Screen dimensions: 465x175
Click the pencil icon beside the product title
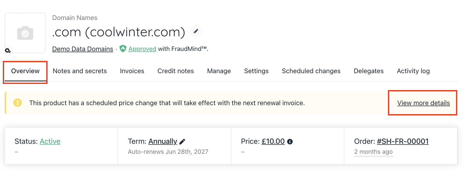196,31
